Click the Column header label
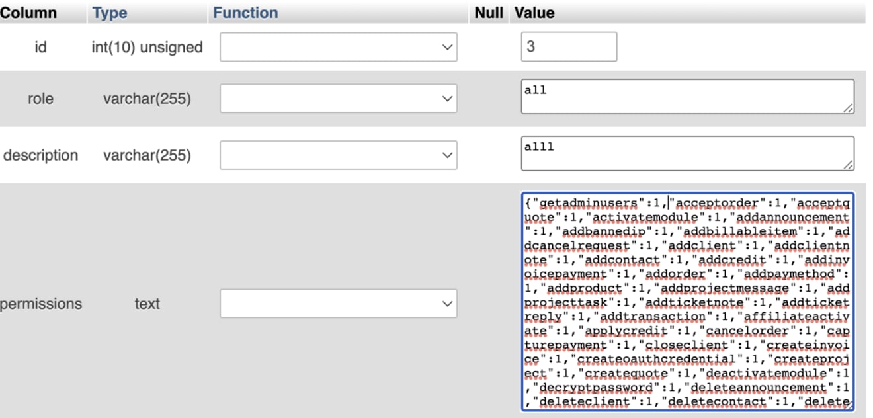The width and height of the screenshot is (873, 418). (28, 13)
